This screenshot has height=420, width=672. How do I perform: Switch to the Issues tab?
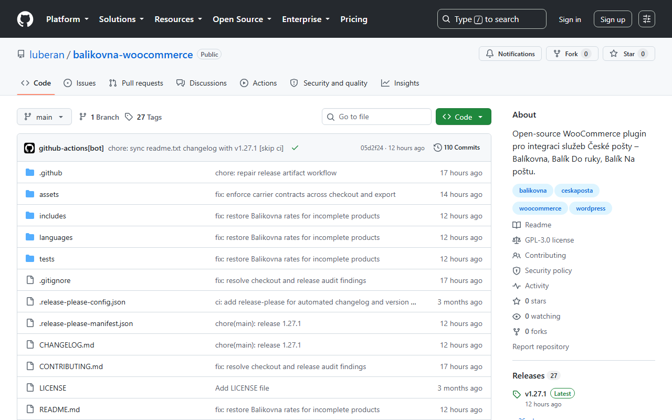80,83
